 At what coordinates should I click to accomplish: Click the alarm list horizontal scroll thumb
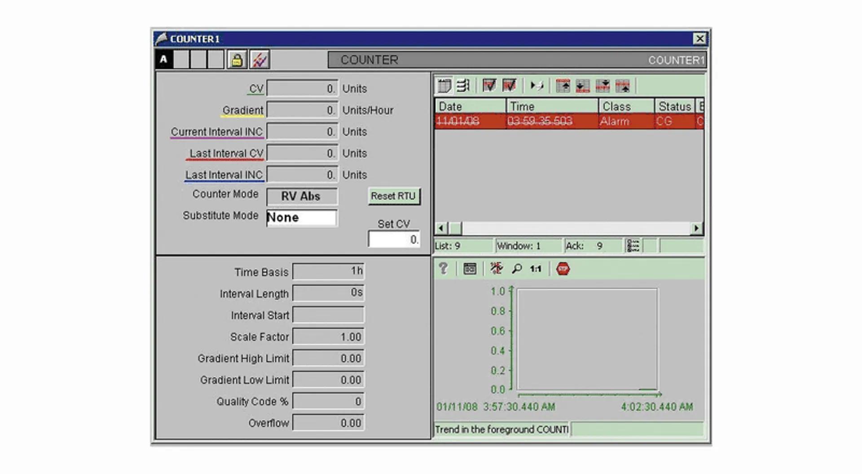pyautogui.click(x=456, y=228)
